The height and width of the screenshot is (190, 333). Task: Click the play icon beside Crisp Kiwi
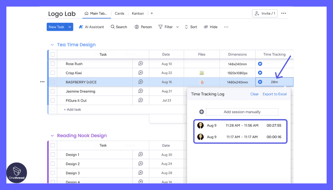point(260,73)
